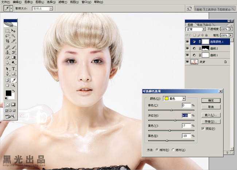This screenshot has width=237, height=170.
Task: Activate the Hand tool
Action: (x=7, y=85)
